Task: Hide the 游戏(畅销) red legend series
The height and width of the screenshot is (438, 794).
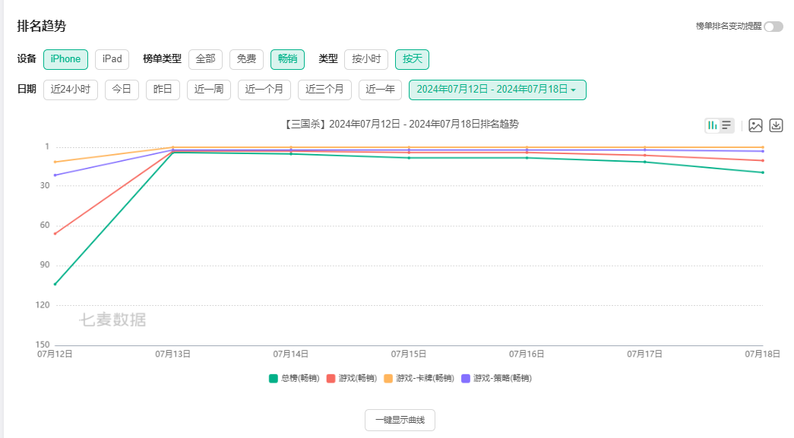Action: click(x=351, y=378)
